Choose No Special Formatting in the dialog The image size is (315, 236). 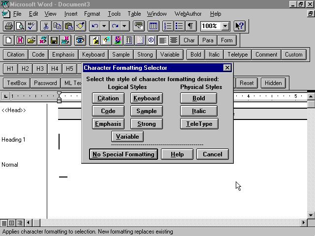(x=124, y=154)
